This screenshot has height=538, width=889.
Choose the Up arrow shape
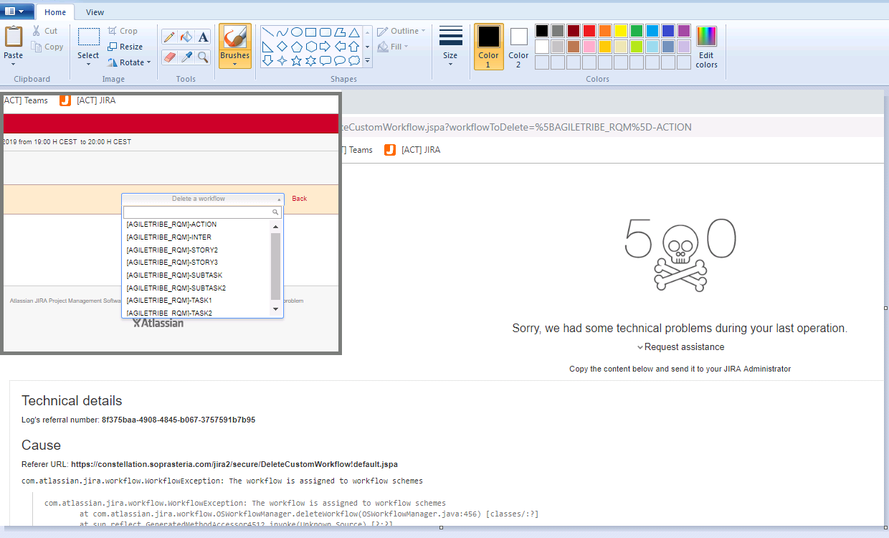coord(353,47)
